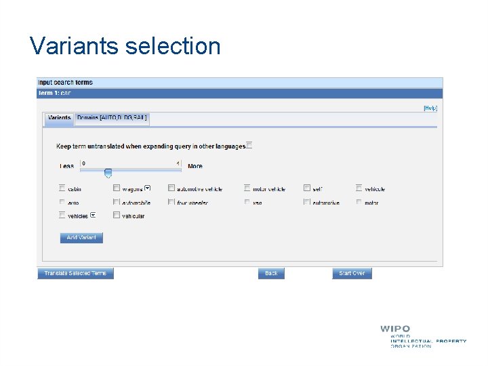This screenshot has width=488, height=366.
Task: Check the cabin variant checkbox
Action: click(62, 188)
